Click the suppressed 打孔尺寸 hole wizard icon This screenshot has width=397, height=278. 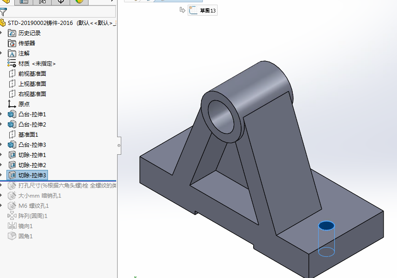pyautogui.click(x=12, y=186)
